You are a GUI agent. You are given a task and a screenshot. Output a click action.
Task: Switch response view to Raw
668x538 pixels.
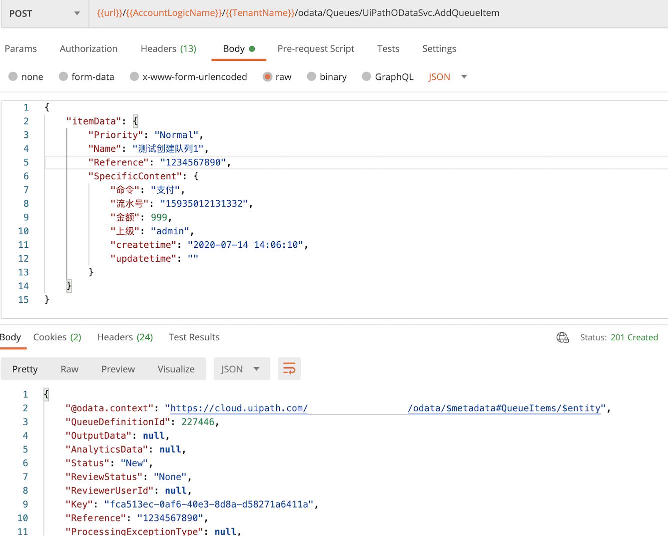(x=69, y=369)
